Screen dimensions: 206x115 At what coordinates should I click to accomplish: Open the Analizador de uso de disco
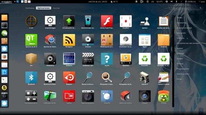(x=126, y=40)
